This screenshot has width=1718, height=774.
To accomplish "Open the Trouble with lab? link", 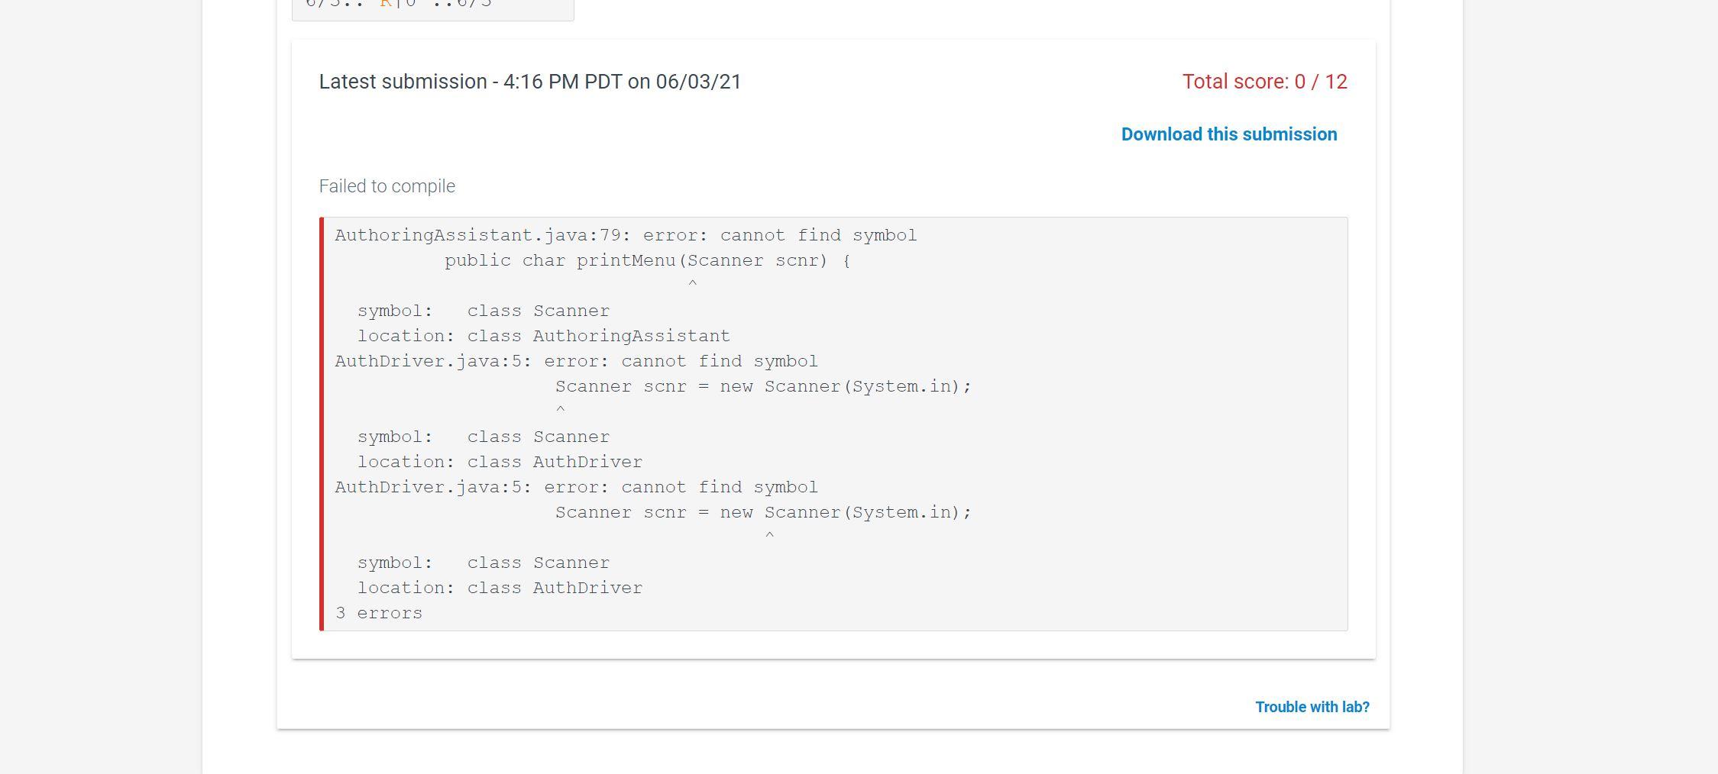I will pos(1311,707).
